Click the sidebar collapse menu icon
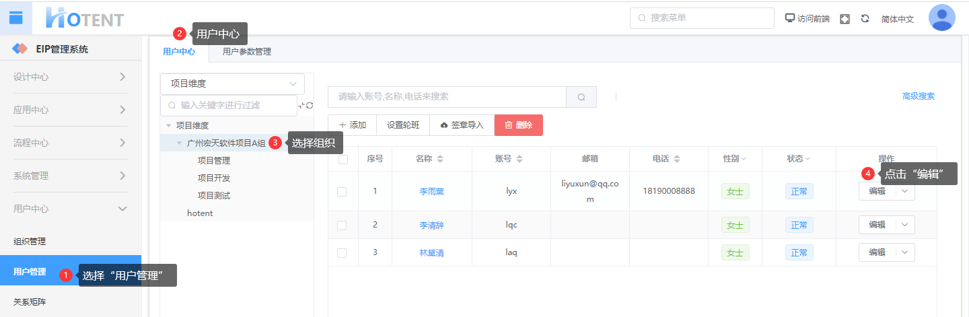The image size is (969, 317). 15,17
